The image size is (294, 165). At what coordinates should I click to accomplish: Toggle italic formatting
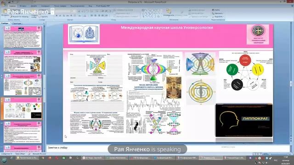coord(60,16)
